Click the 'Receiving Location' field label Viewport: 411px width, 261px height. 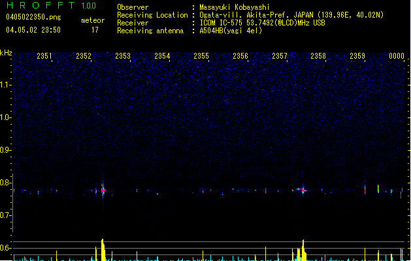coord(152,15)
